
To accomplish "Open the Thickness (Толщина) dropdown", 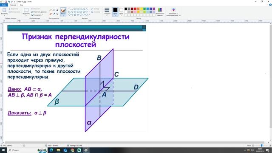I will click(107, 12).
